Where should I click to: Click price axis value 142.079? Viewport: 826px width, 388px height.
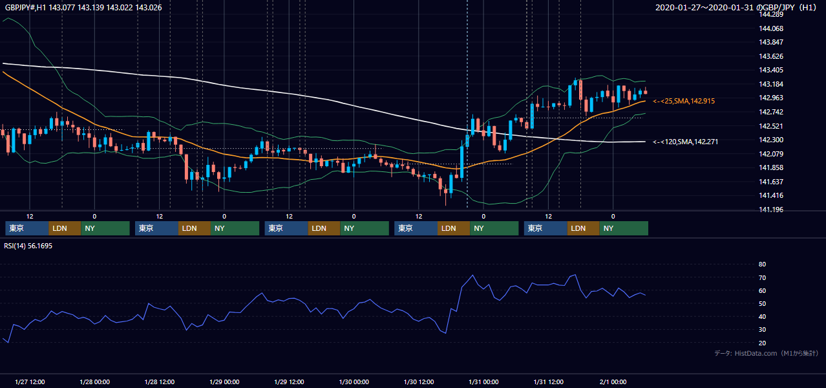pyautogui.click(x=771, y=154)
